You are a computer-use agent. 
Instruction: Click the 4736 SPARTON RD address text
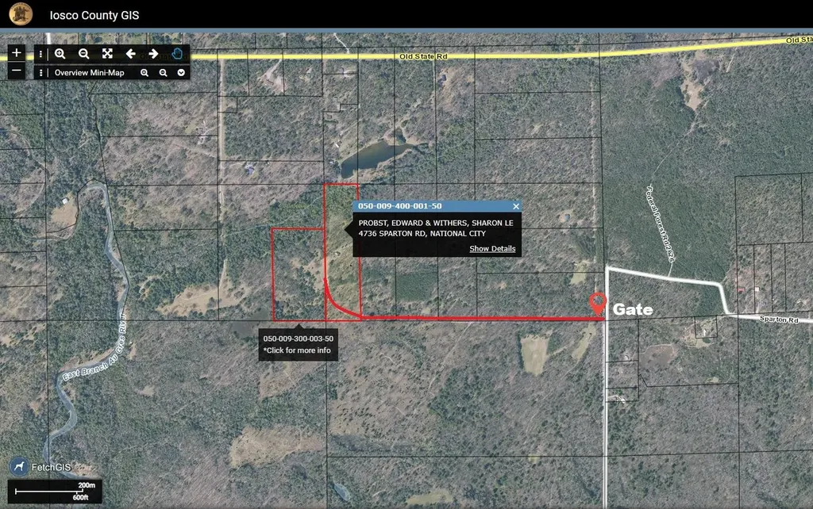(422, 234)
